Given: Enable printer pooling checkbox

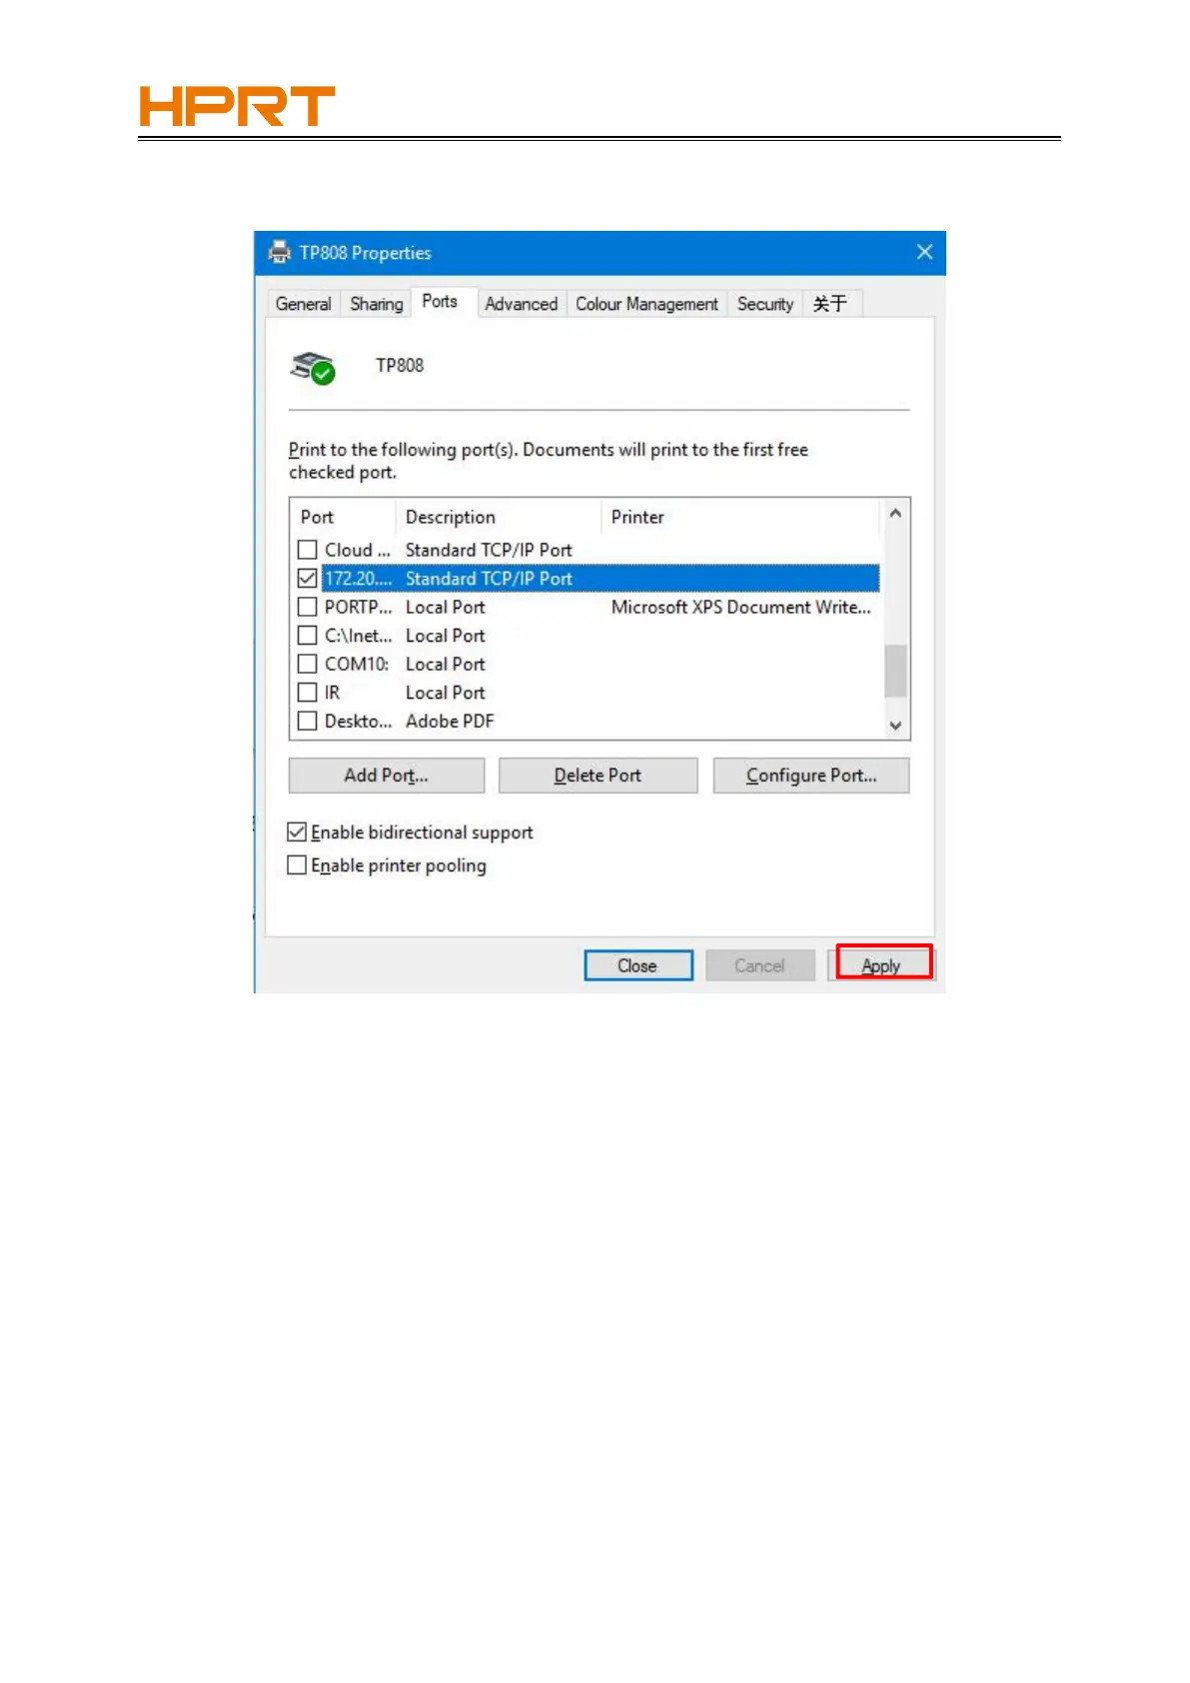Looking at the screenshot, I should coord(297,864).
